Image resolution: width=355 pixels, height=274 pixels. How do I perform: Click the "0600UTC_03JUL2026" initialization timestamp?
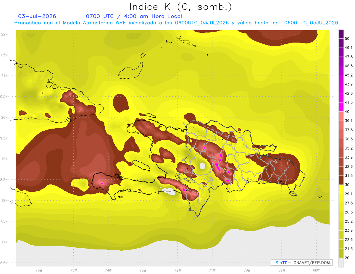tap(201, 23)
